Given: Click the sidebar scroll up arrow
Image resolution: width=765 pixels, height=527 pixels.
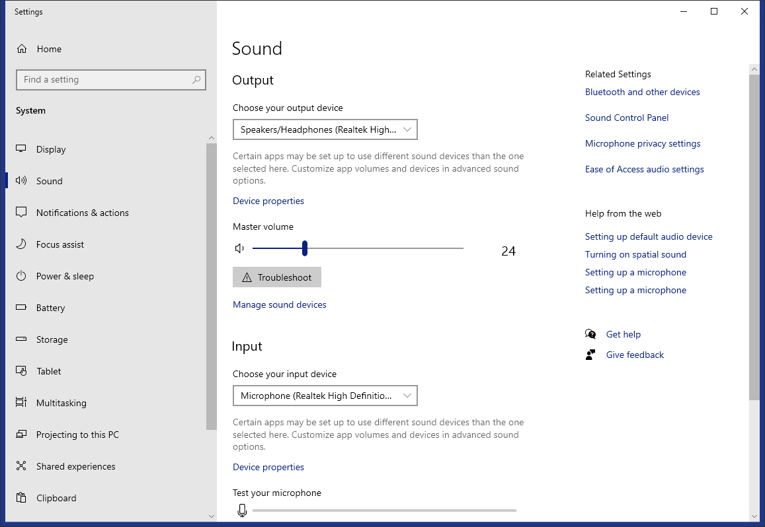Looking at the screenshot, I should (212, 138).
